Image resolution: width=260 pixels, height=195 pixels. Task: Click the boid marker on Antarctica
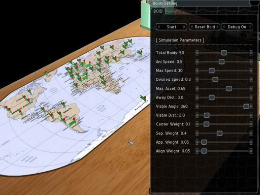tap(143, 98)
